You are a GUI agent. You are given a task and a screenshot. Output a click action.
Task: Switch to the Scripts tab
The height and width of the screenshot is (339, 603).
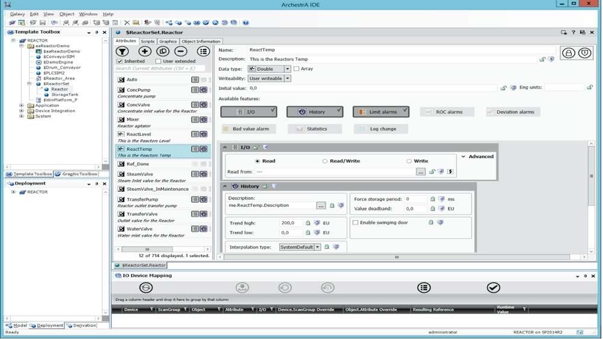(147, 42)
